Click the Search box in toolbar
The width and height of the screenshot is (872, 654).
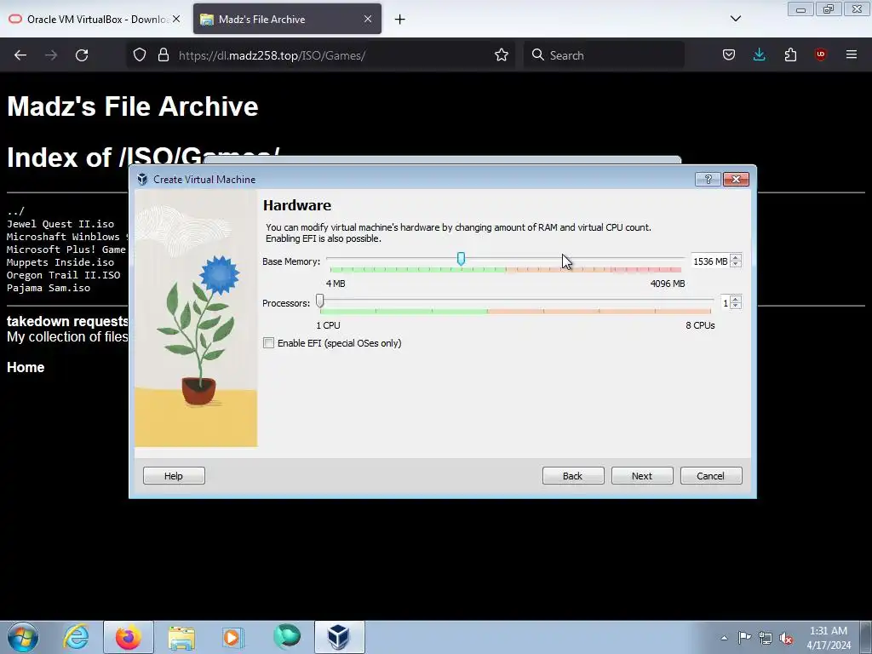tap(604, 55)
